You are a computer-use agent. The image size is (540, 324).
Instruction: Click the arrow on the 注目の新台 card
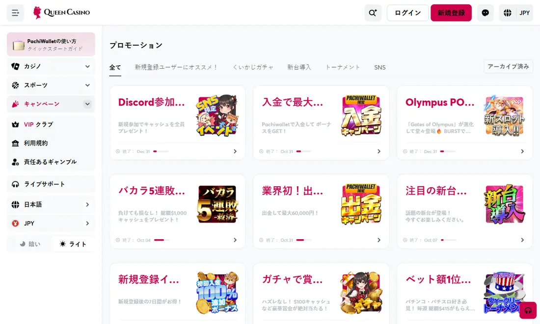coord(522,240)
